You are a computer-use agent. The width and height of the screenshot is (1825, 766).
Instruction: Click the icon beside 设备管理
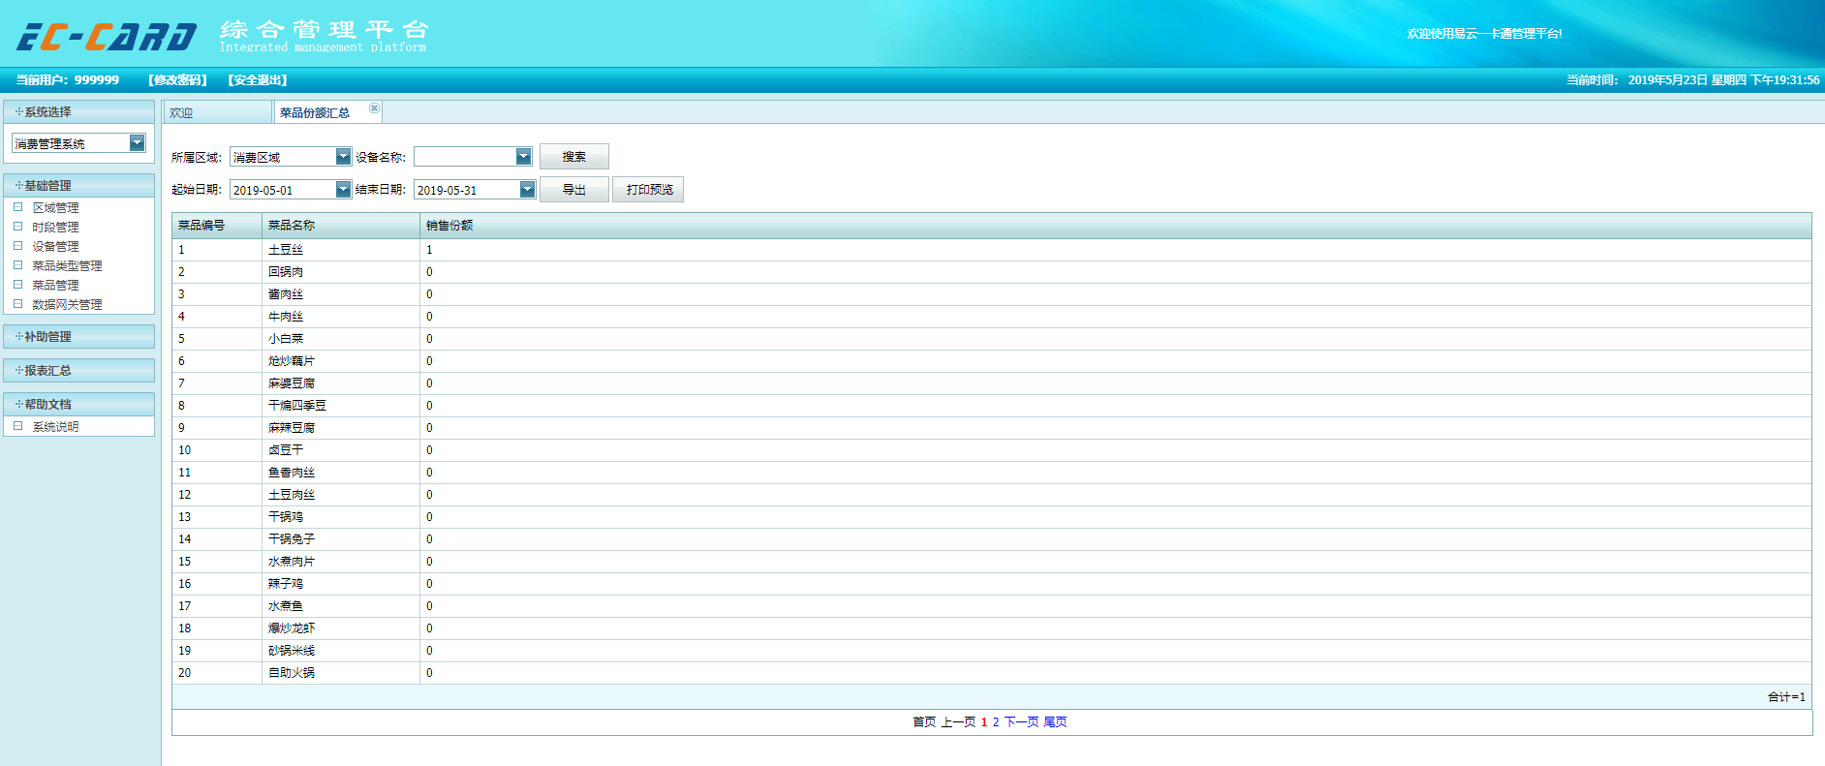[17, 246]
